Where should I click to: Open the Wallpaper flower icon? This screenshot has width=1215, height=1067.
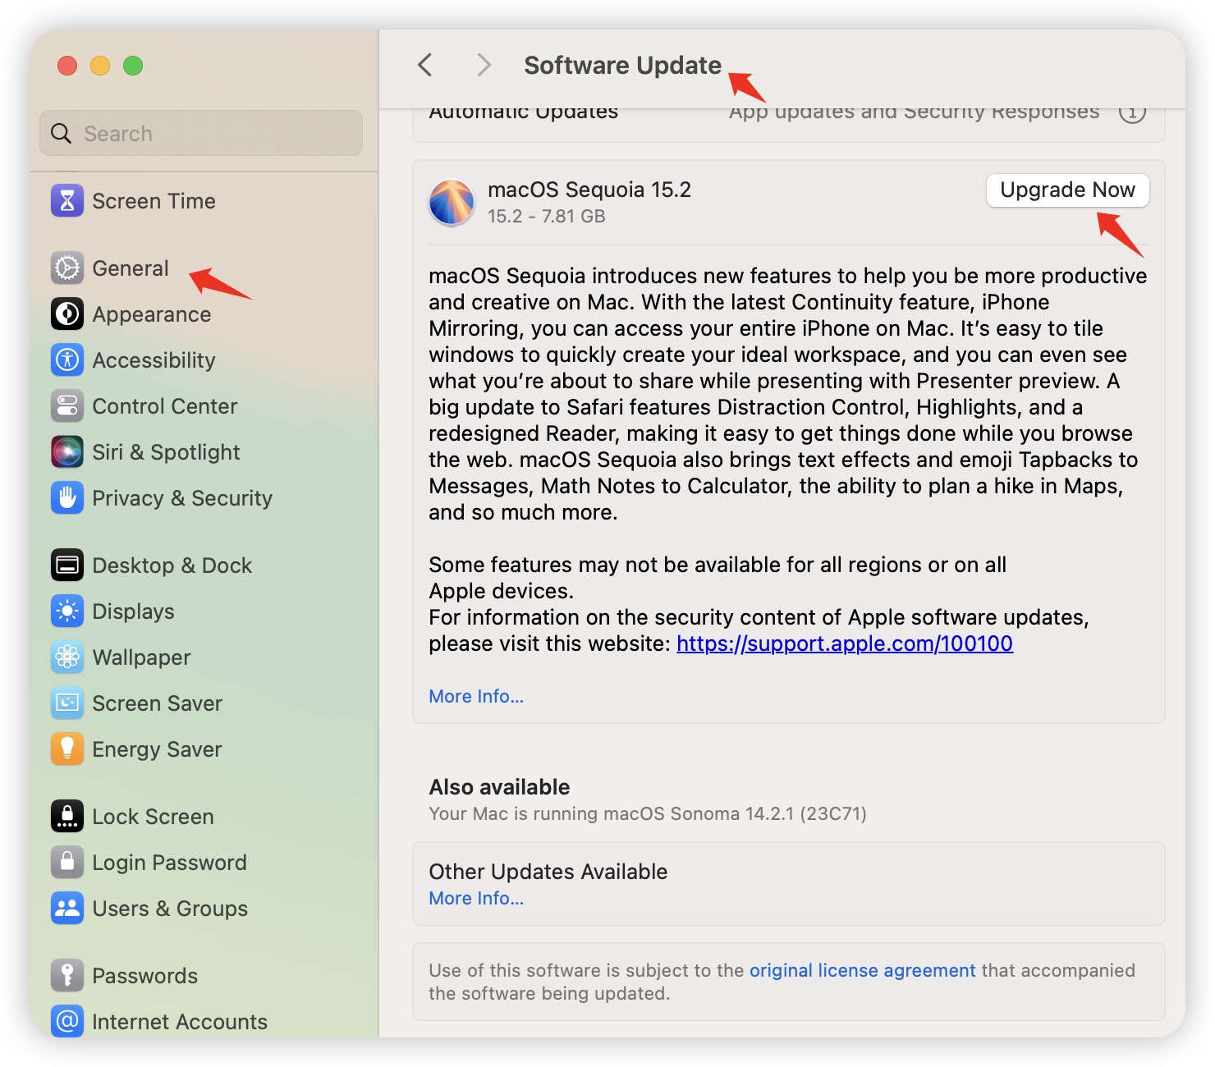click(67, 657)
